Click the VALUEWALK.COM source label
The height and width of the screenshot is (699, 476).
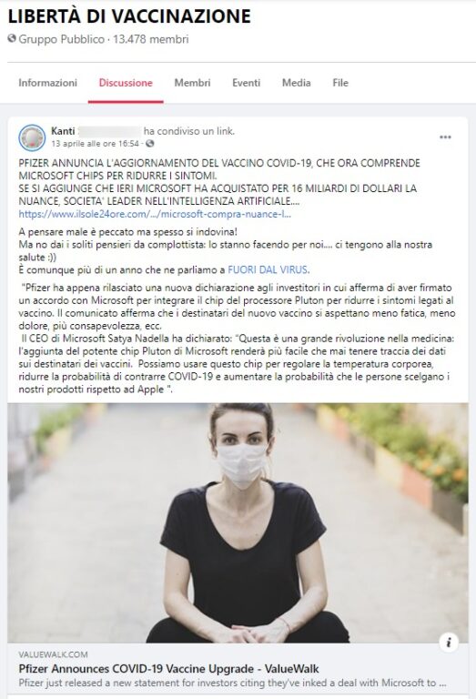tap(53, 654)
